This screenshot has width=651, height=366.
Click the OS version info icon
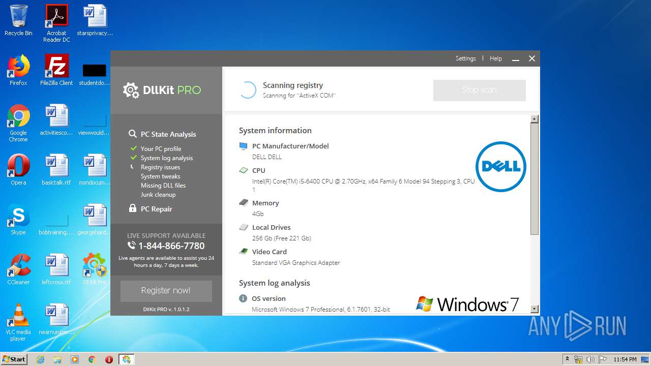pos(243,298)
